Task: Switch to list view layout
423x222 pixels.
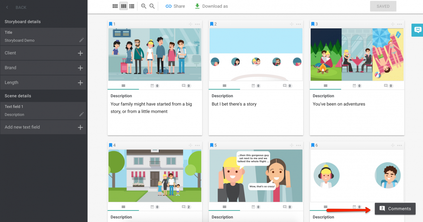Action: 132,6
